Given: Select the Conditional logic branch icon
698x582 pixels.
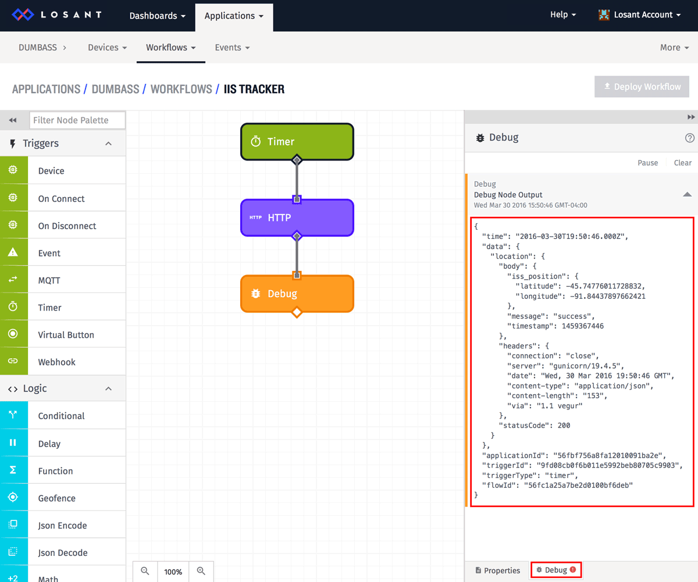Looking at the screenshot, I should click(13, 416).
